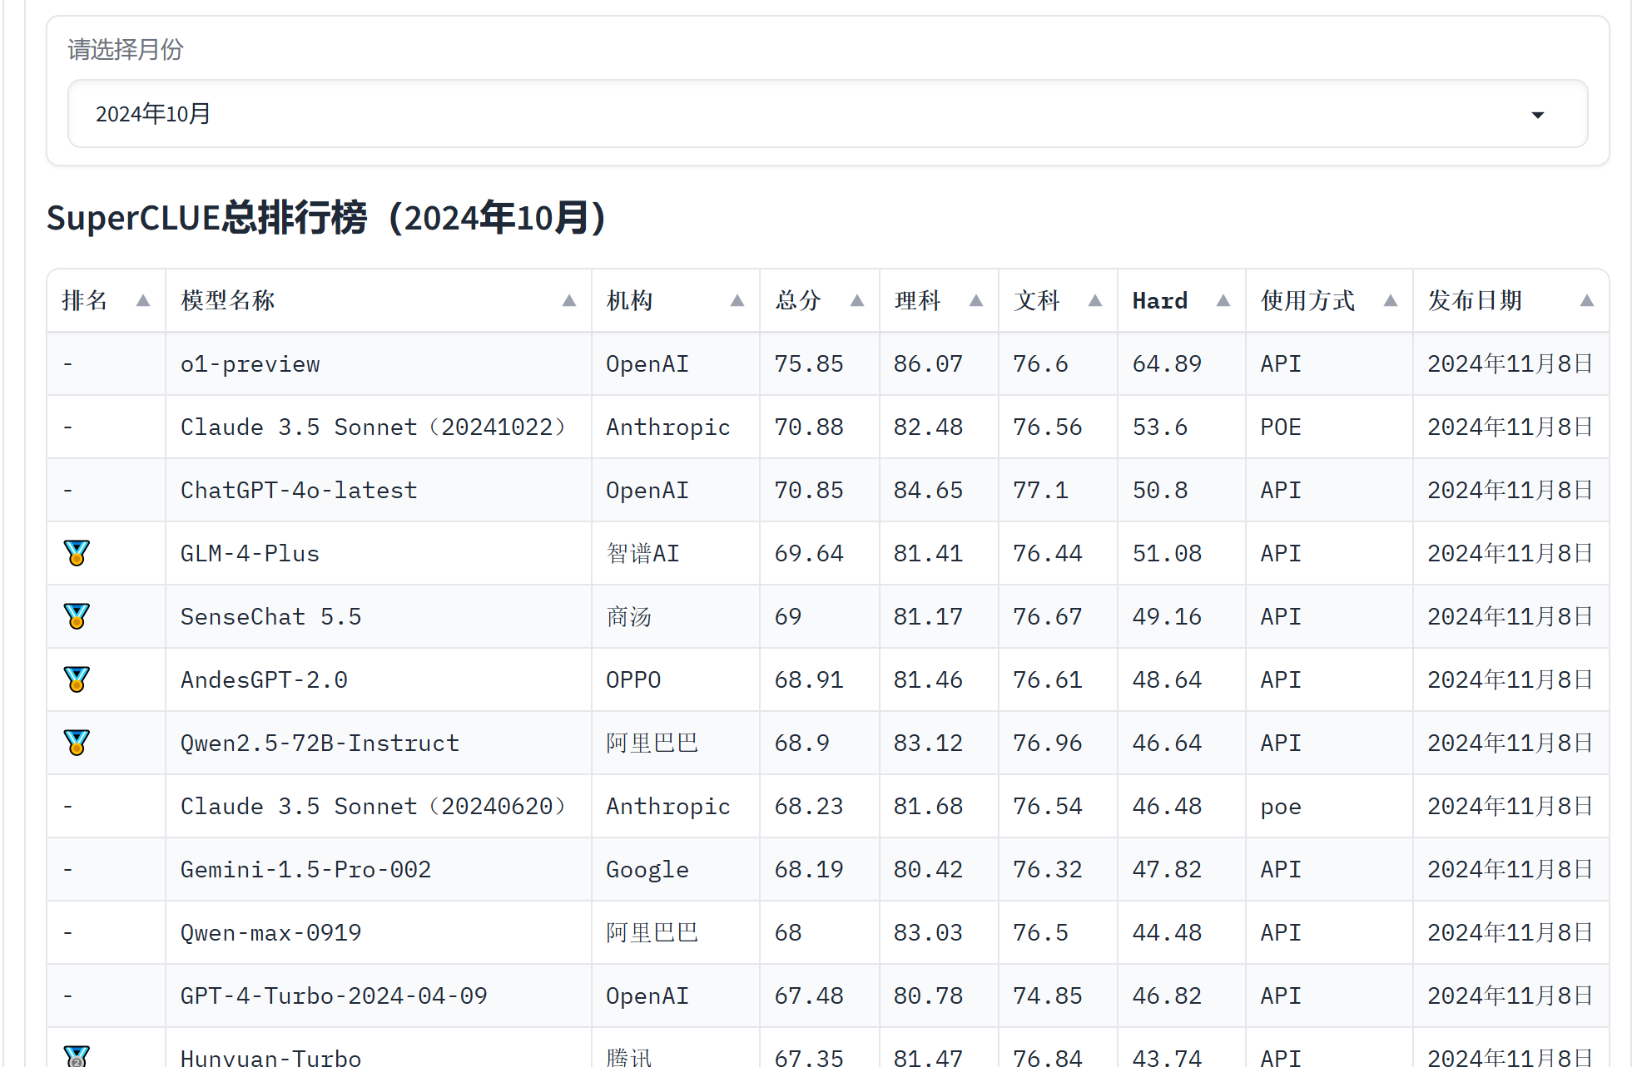Sort by Hard column arrow

[1223, 300]
